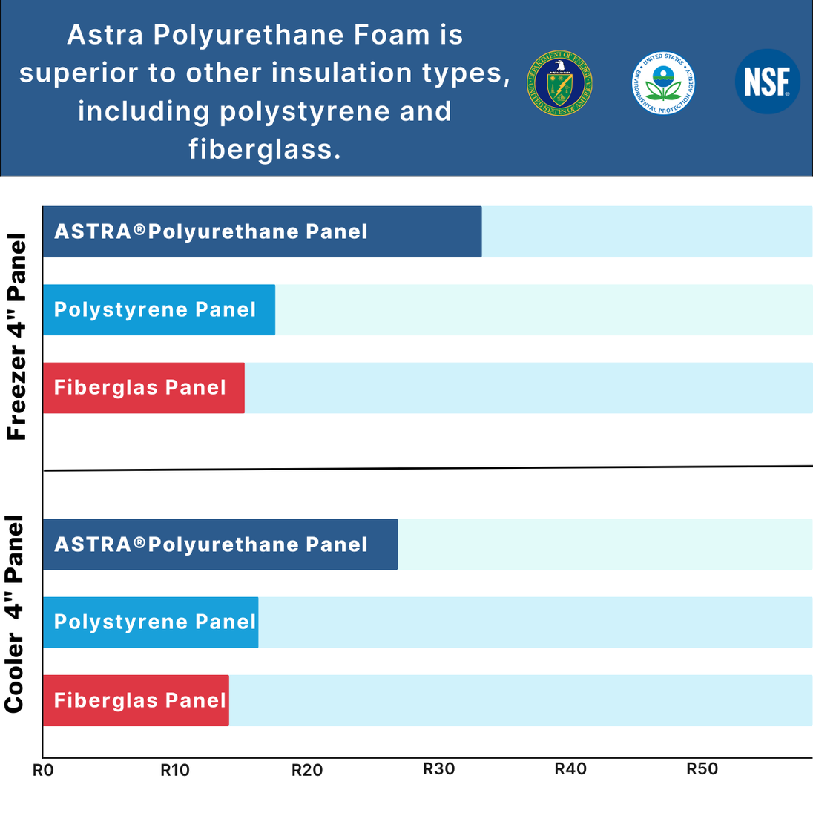Click the R50 axis label
Screen dimensions: 813x813
tap(702, 768)
